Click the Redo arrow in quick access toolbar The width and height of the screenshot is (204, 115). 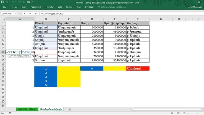[13, 2]
